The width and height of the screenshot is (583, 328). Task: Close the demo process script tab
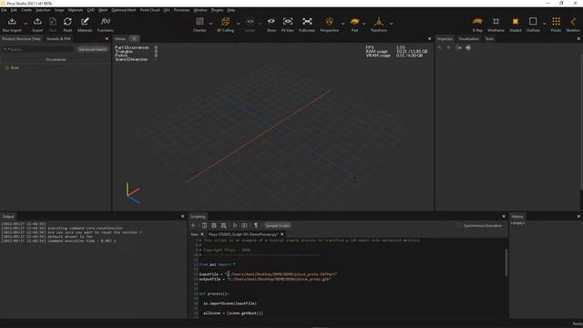[x=282, y=234]
